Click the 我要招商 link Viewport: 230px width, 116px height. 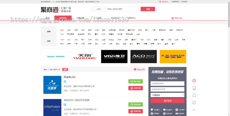pos(141,69)
